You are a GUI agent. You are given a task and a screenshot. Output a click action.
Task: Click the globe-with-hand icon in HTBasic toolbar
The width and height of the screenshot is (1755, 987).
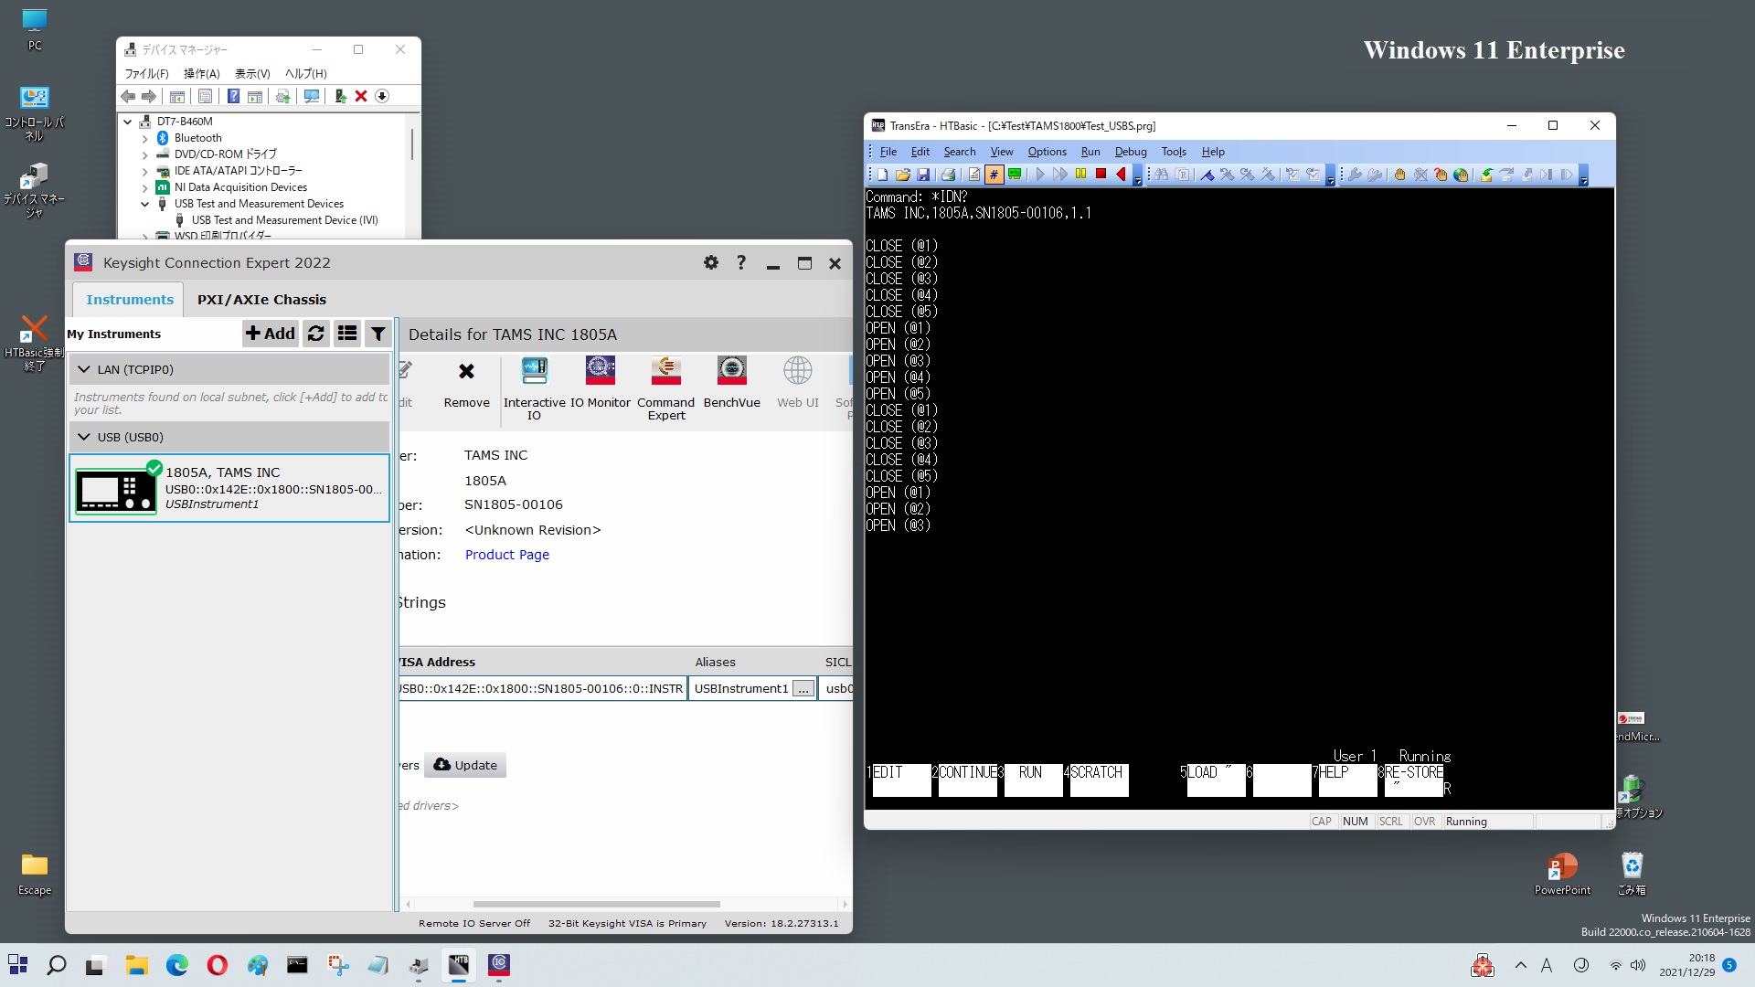click(x=1461, y=175)
